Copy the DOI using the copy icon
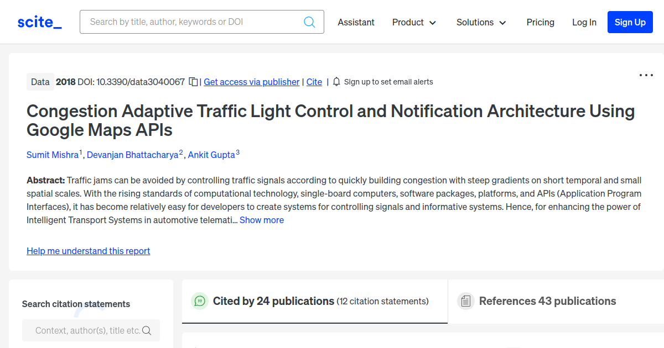 click(x=193, y=82)
